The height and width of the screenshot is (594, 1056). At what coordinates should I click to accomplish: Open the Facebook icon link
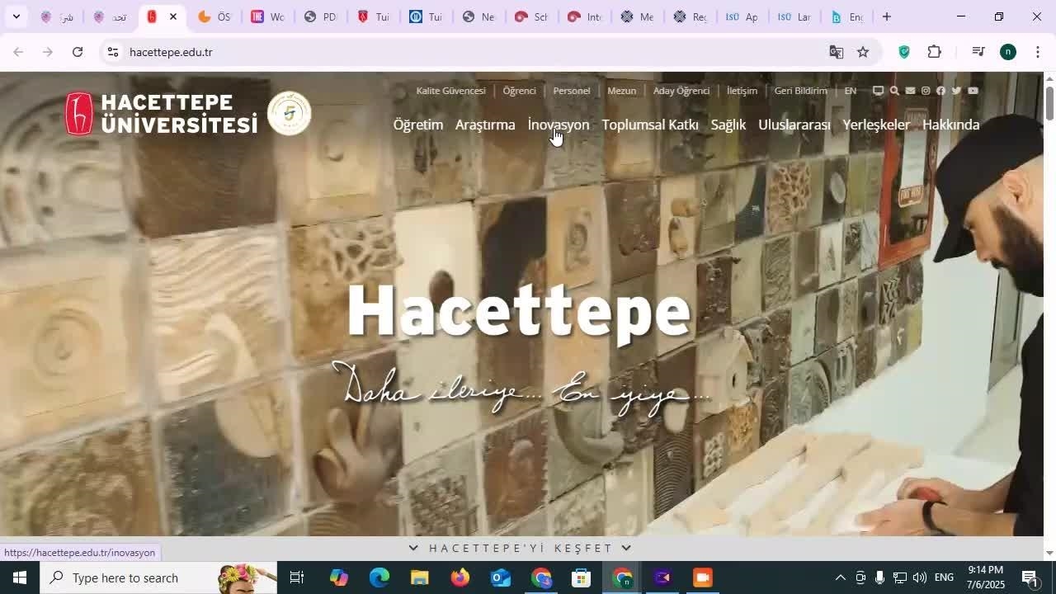(940, 91)
